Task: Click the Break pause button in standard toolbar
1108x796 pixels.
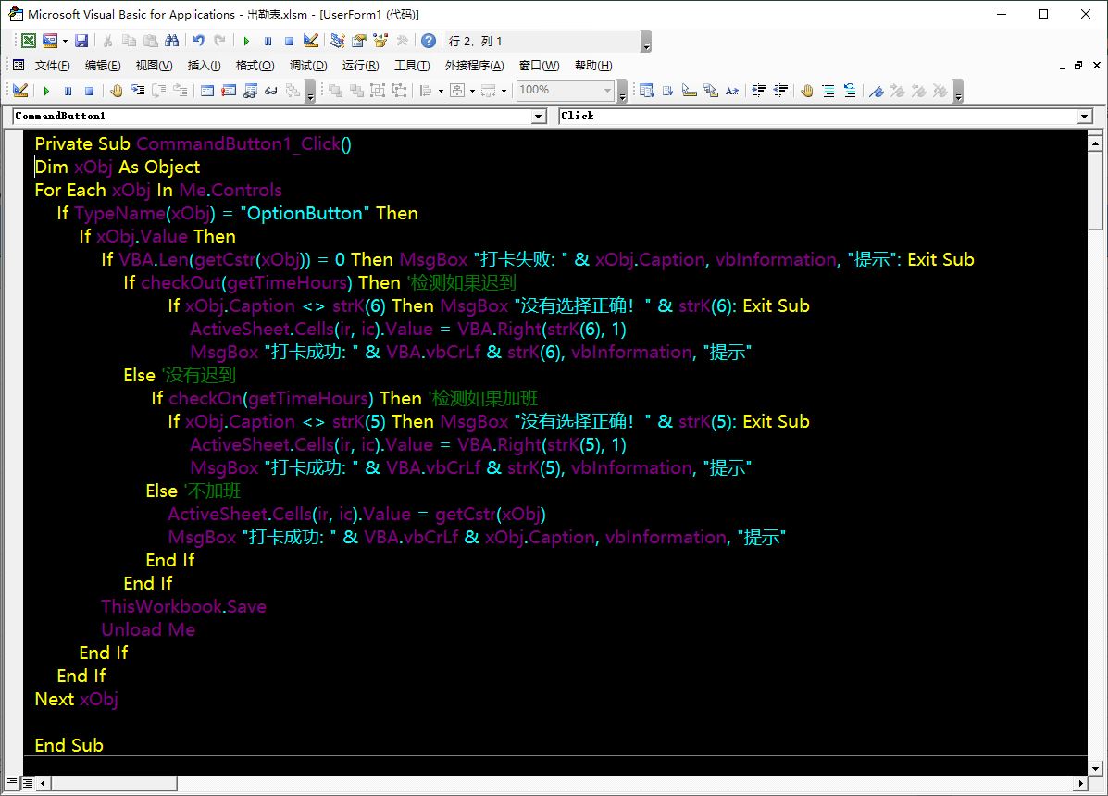Action: click(268, 41)
